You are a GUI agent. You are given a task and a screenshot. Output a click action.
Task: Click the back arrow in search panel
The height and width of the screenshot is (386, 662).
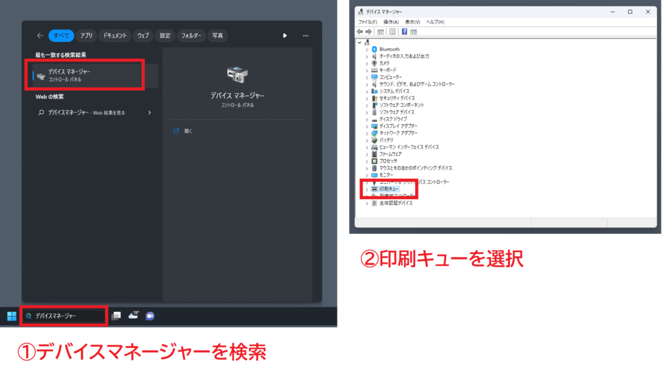(40, 36)
